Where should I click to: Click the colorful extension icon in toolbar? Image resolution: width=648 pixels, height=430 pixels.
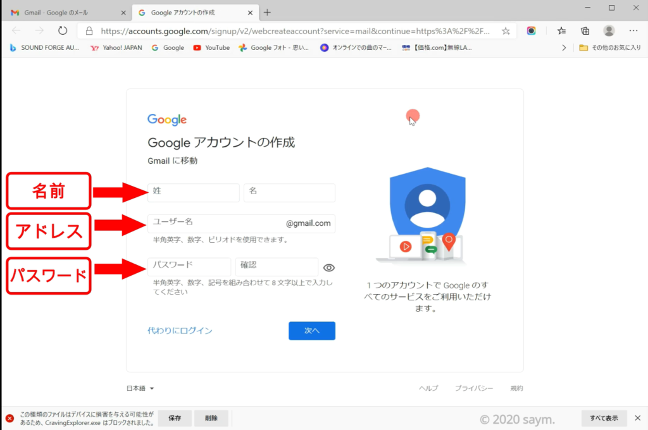[532, 30]
